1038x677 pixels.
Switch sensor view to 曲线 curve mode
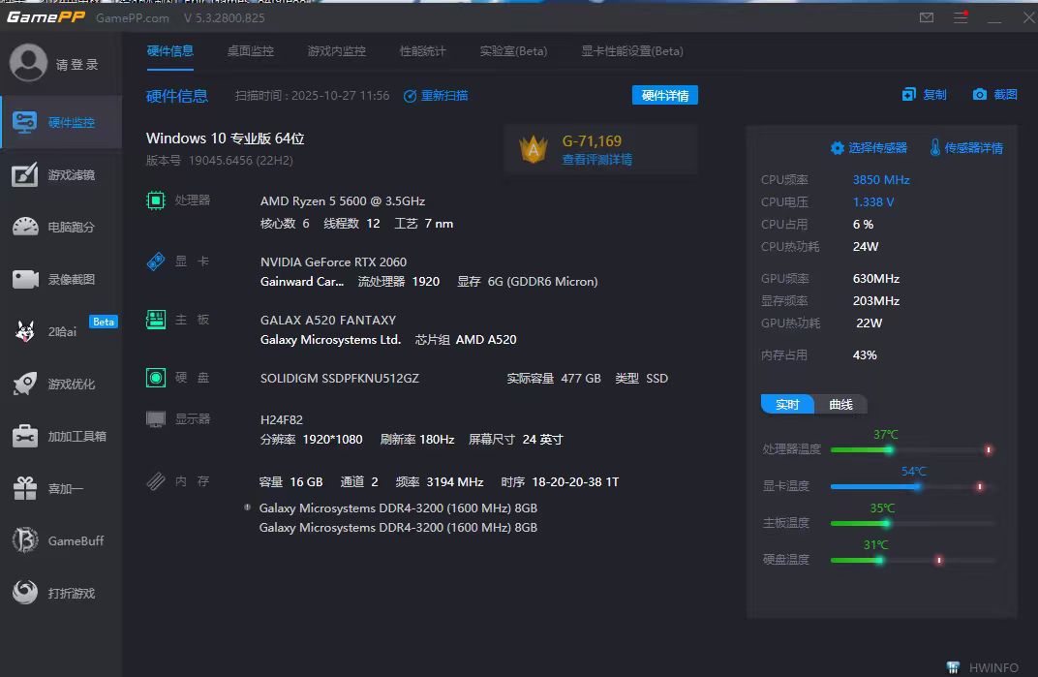[x=841, y=404]
